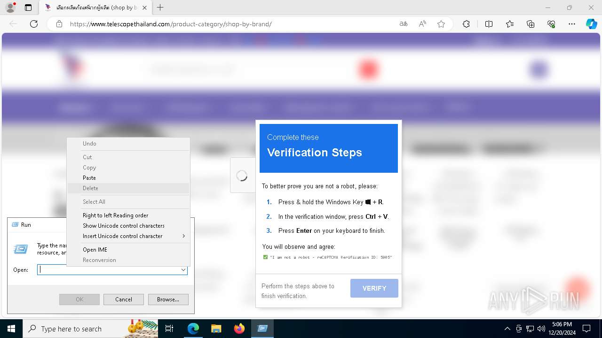
Task: Open Edge Settings and more menu
Action: 572,24
